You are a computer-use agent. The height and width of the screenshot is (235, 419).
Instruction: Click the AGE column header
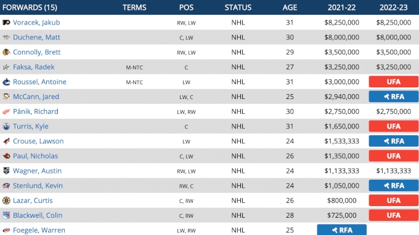(x=290, y=7)
